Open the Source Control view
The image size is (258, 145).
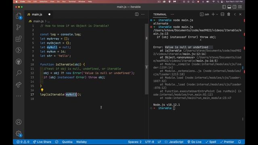pyautogui.click(x=19, y=27)
